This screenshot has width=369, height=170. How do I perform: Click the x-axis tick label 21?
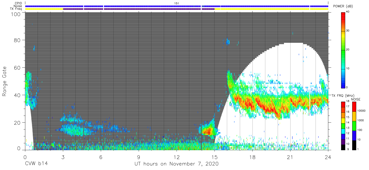(x=290, y=157)
